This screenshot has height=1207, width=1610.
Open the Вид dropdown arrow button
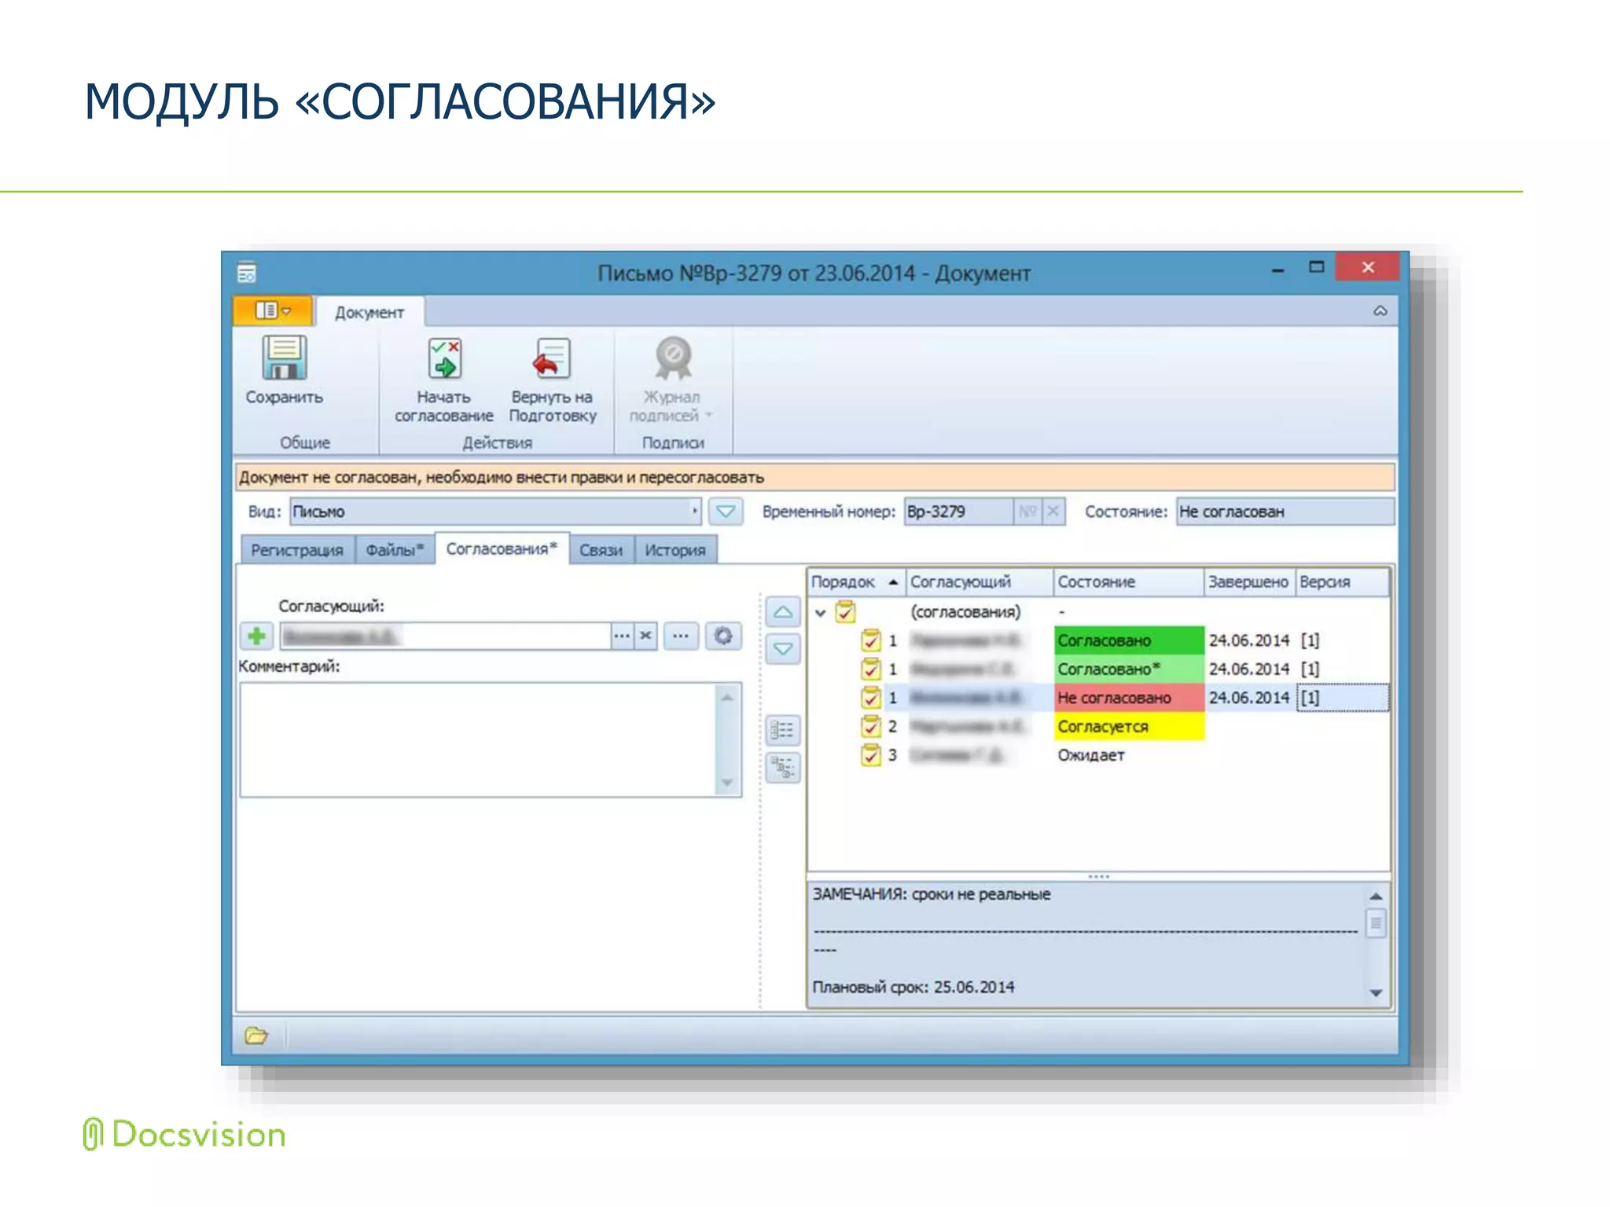pyautogui.click(x=726, y=512)
